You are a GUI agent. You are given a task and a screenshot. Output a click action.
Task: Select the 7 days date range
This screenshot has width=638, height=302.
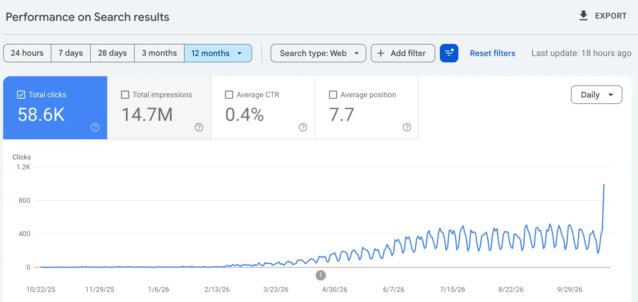point(71,53)
